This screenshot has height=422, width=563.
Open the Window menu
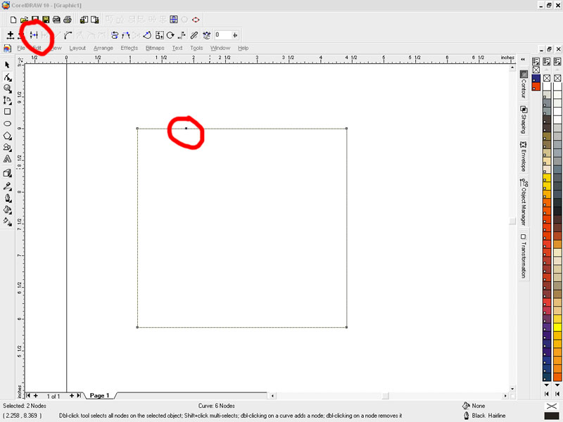coord(220,48)
